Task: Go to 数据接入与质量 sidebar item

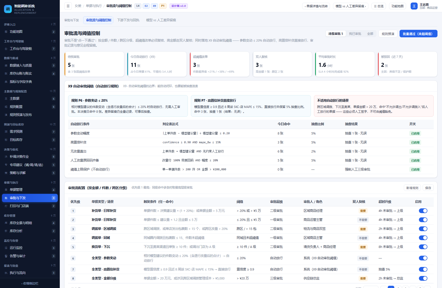Action: 30,65
